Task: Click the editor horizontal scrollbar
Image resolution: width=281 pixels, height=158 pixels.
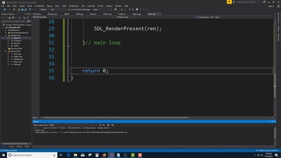Action: tap(116, 118)
